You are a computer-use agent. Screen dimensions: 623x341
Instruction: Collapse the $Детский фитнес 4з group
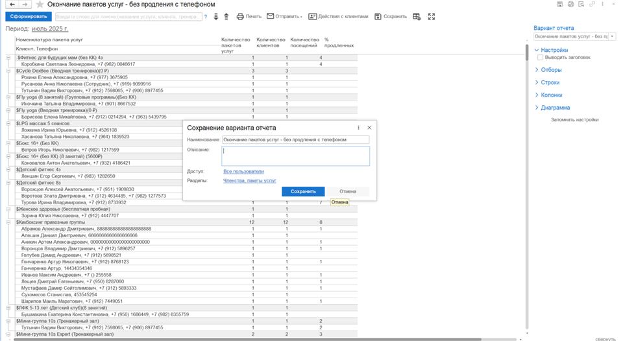click(8, 169)
